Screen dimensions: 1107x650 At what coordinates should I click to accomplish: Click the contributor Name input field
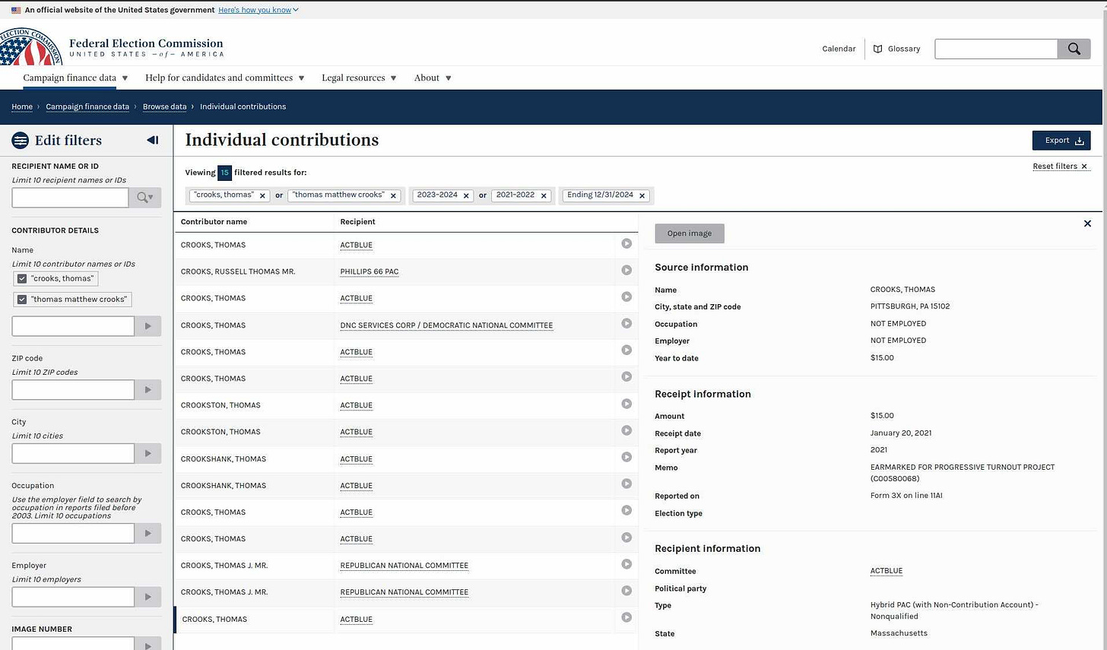73,326
